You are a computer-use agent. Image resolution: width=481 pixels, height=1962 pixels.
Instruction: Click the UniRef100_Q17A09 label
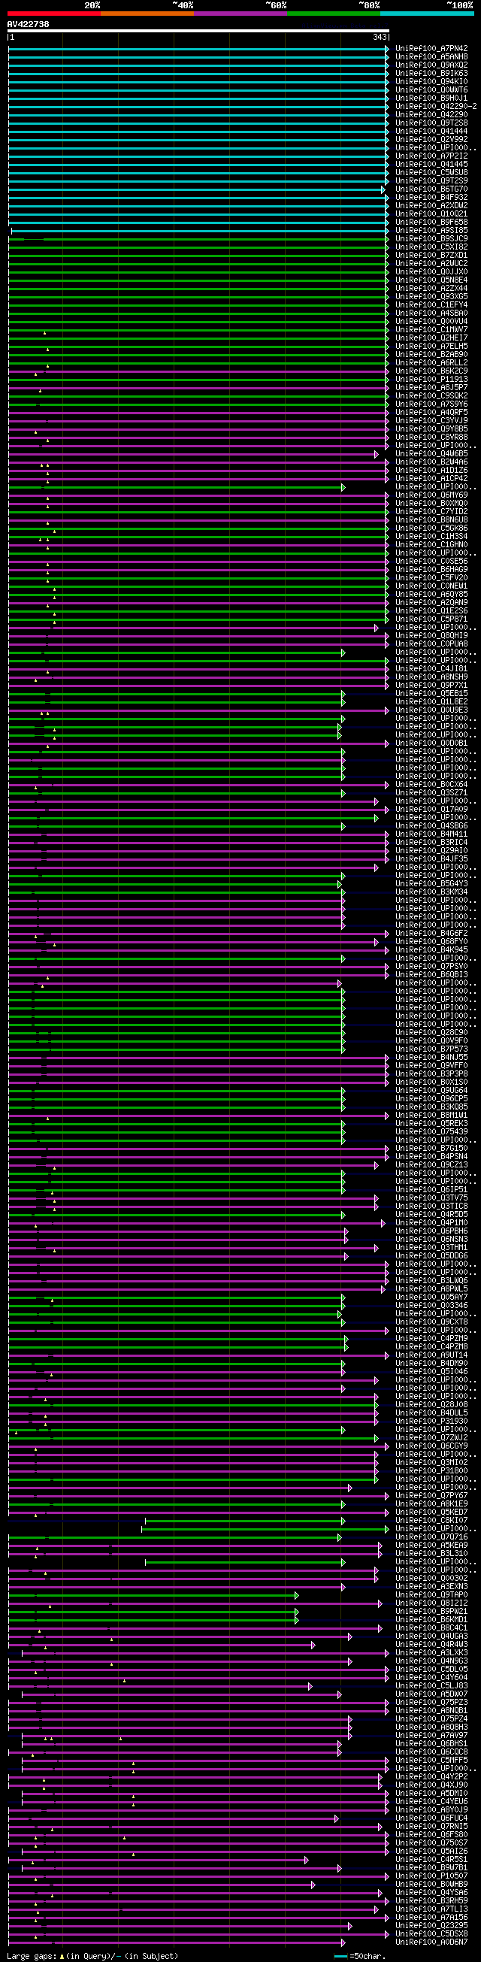pos(431,810)
